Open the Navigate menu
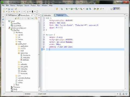130x97 pixels. [x=20, y=5]
